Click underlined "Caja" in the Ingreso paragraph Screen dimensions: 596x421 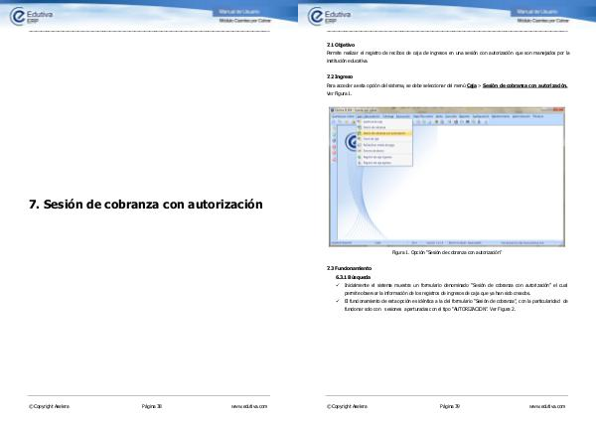(x=471, y=85)
